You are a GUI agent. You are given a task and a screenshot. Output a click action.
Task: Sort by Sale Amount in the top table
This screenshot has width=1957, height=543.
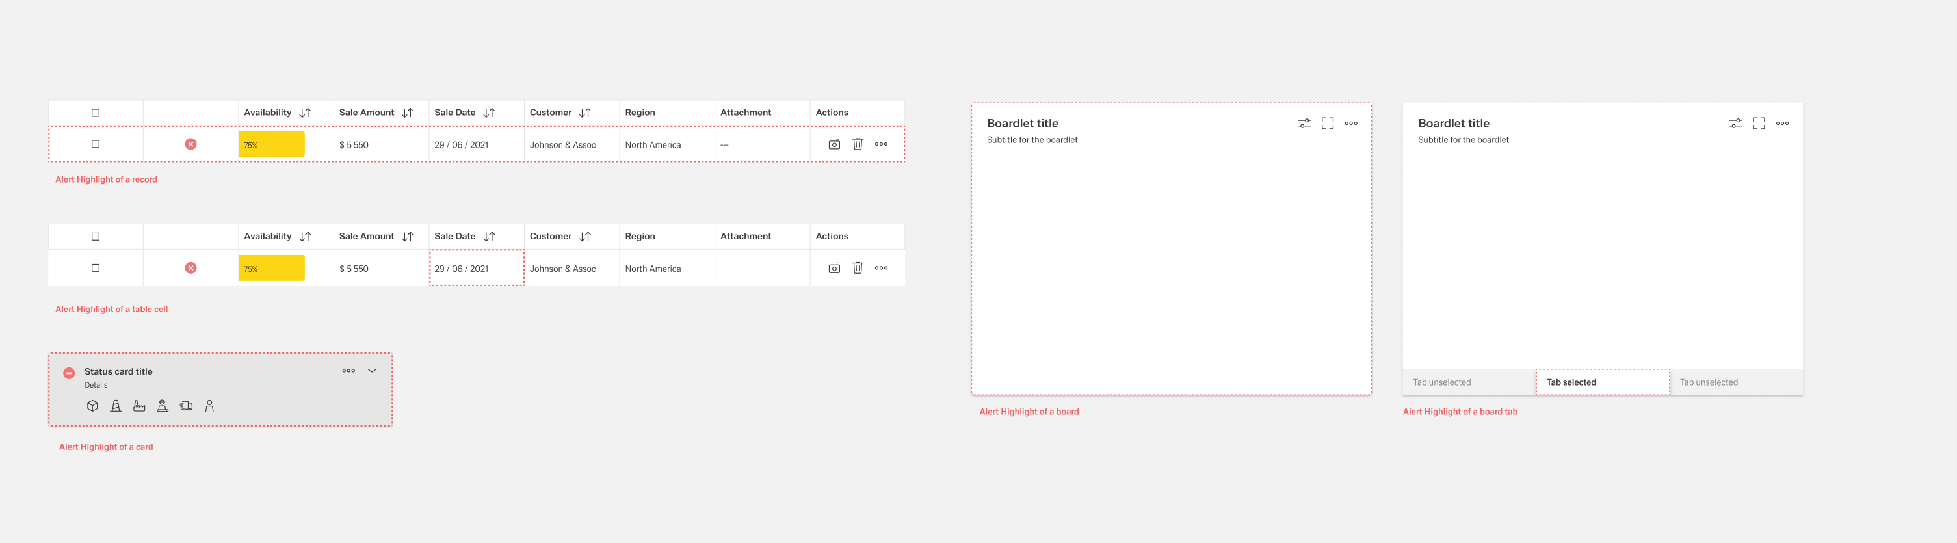click(408, 113)
